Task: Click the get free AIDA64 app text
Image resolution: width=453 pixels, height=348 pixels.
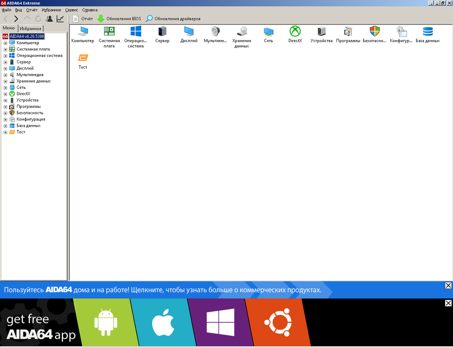Action: 41,327
